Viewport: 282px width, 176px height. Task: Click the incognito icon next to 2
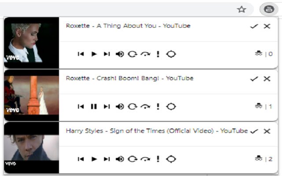259,158
